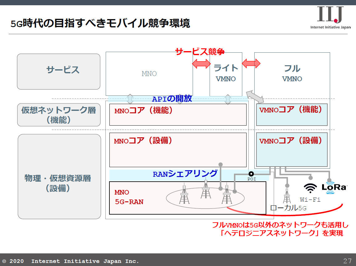Image resolution: width=356 pixels, height=266 pixels.
Task: Select the ローカル5G antenna icon
Action: (287, 196)
